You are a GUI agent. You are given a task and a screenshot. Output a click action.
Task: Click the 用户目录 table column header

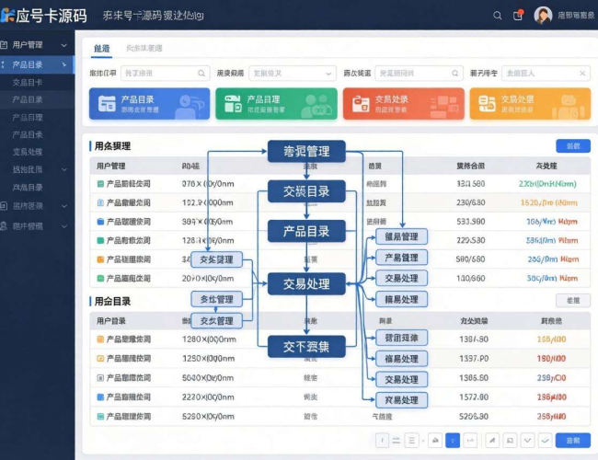(x=111, y=321)
